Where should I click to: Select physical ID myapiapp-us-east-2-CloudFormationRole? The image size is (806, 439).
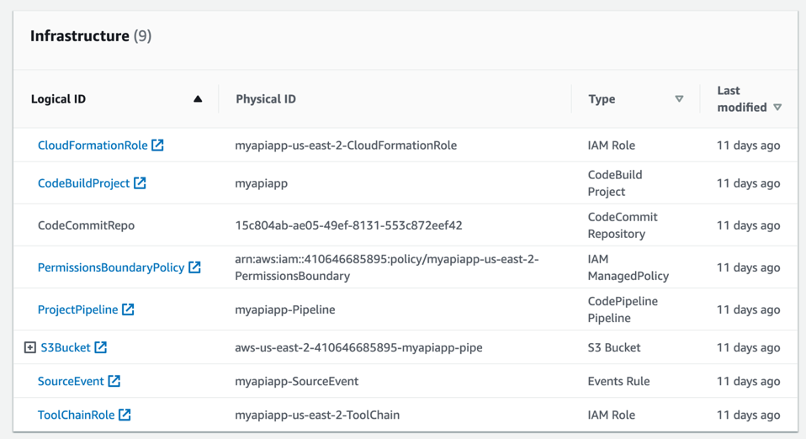click(346, 145)
